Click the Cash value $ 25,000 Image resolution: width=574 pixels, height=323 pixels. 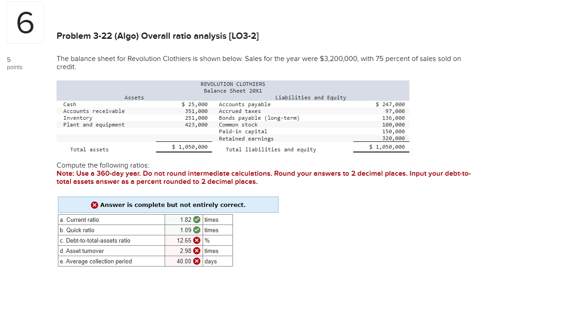[194, 104]
